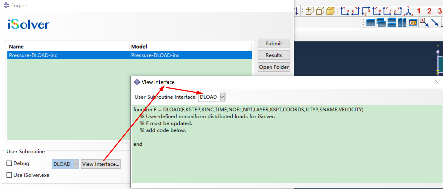Apply the isometric view triad icon

click(408, 11)
